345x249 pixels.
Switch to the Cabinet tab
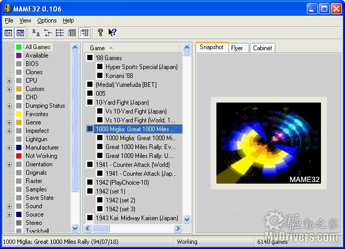point(262,48)
